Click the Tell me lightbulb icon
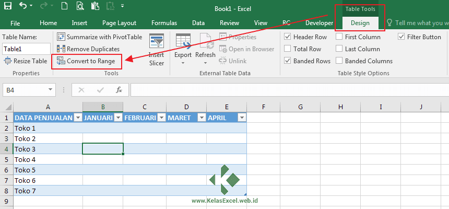 (x=389, y=23)
